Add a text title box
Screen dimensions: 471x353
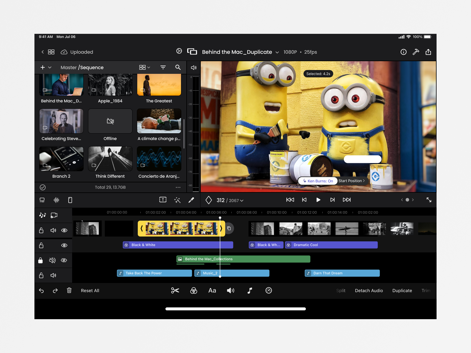[x=163, y=200]
